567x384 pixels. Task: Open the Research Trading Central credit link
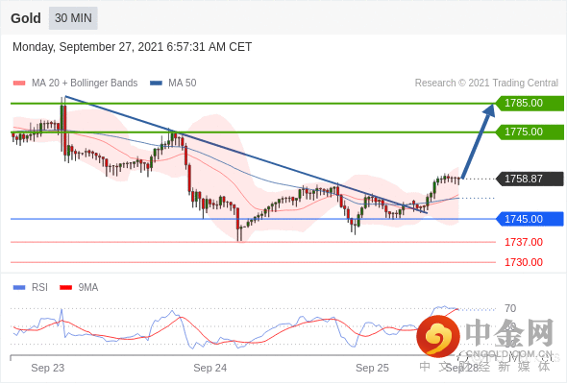point(486,84)
